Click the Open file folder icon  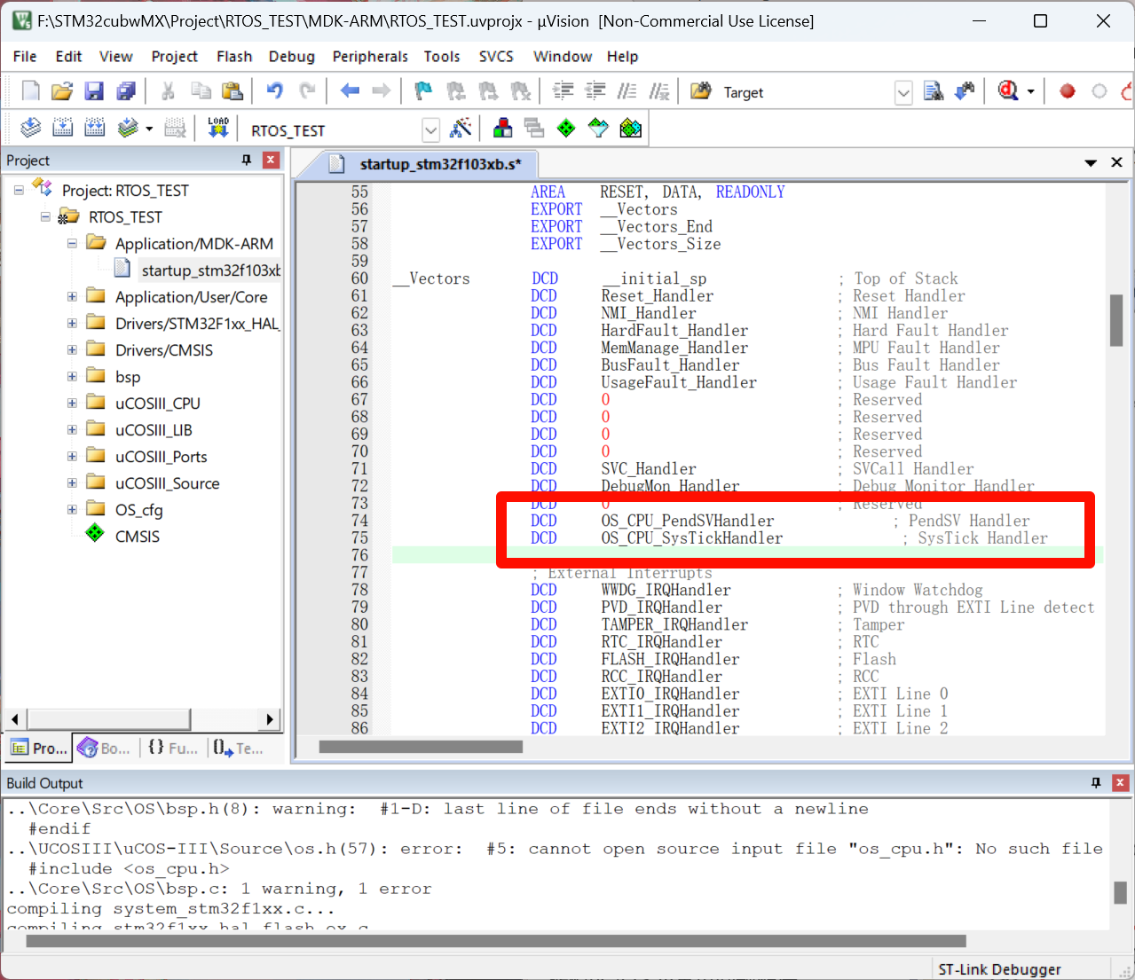[62, 91]
